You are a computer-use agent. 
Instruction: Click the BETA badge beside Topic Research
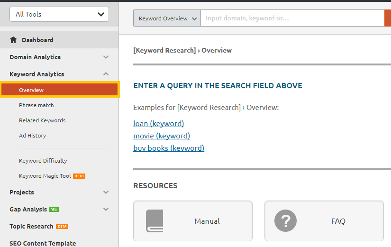click(62, 226)
